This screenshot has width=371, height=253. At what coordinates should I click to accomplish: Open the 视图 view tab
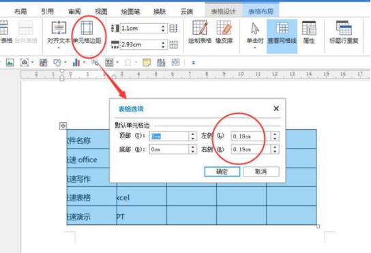point(101,12)
